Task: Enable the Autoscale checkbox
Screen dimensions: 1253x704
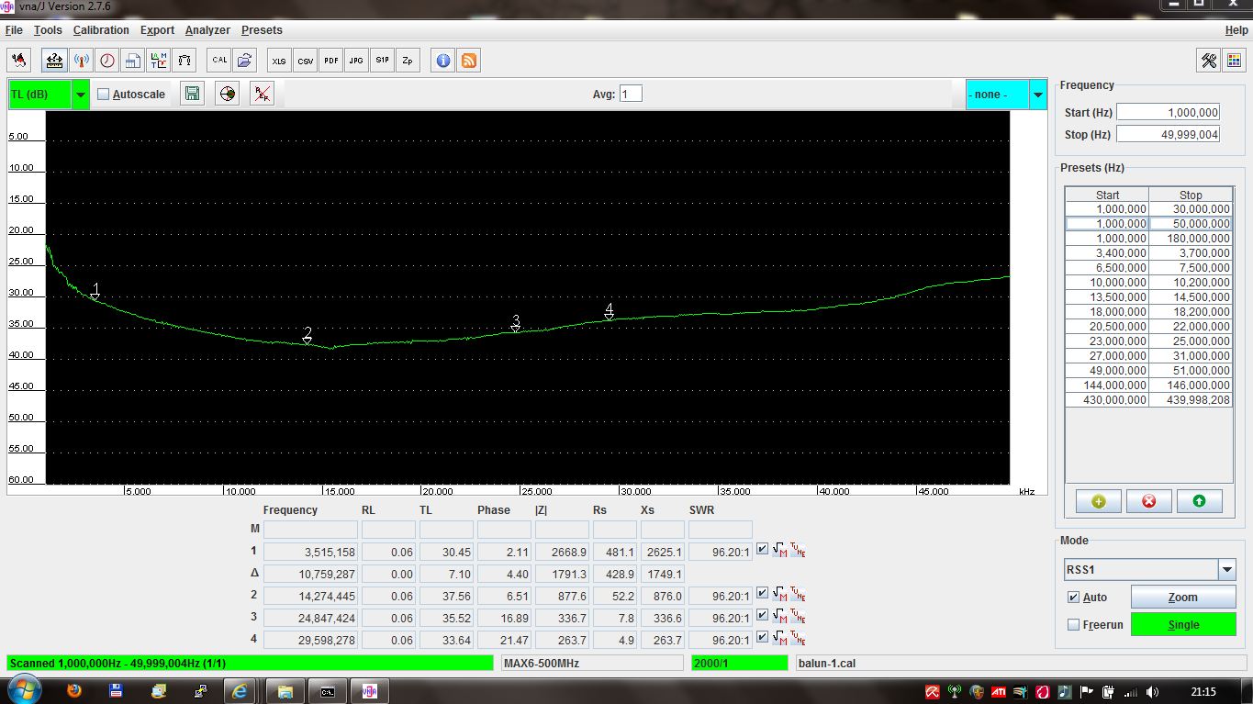Action: (x=104, y=94)
